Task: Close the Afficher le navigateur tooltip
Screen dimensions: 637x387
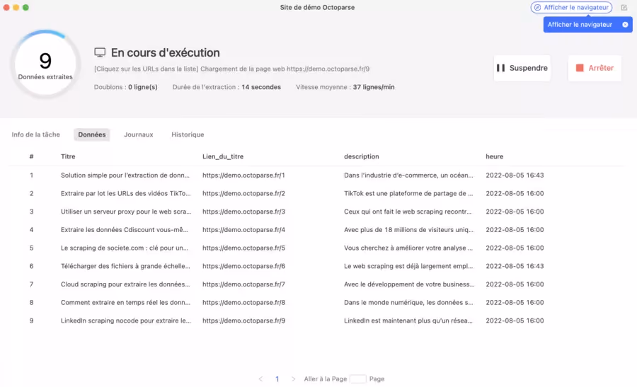Action: (625, 24)
